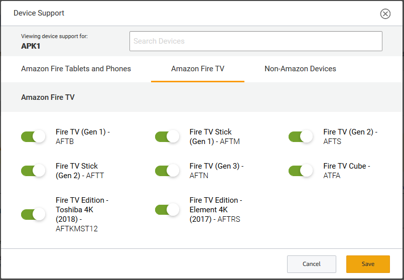
Task: Click the Fire TV (Gen 3) - AFTN label
Action: pos(216,171)
